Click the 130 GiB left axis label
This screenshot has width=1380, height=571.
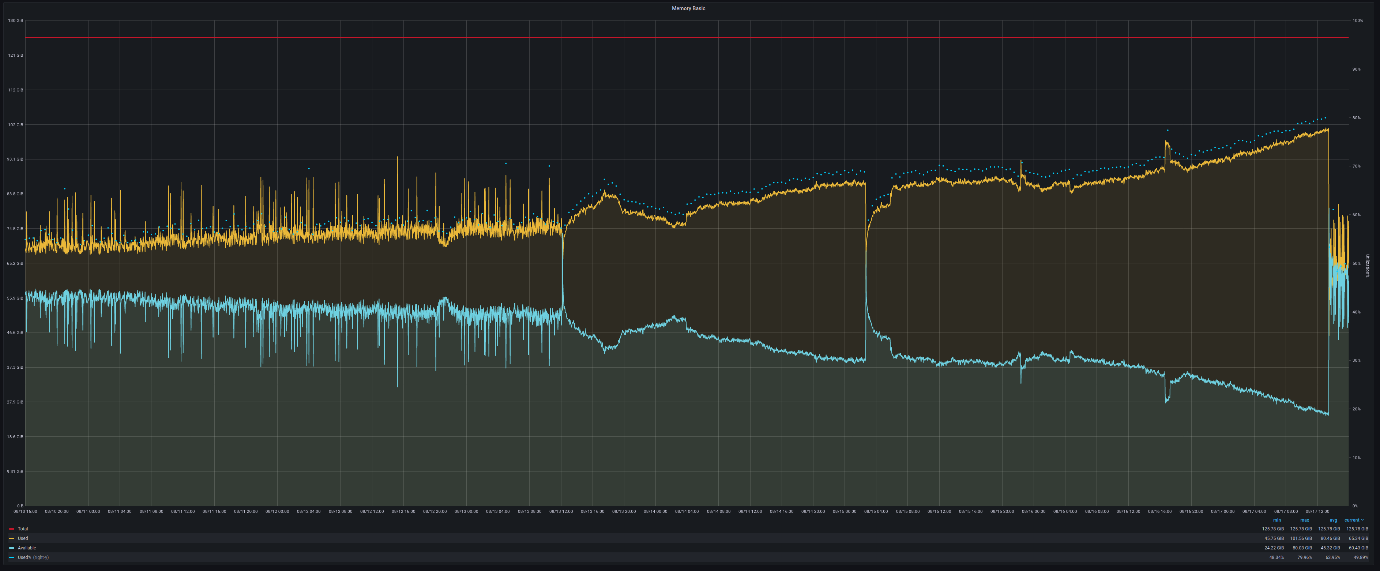coord(15,21)
